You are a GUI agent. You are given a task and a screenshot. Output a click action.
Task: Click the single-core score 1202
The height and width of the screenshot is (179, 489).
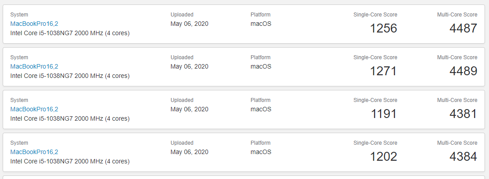click(x=383, y=157)
